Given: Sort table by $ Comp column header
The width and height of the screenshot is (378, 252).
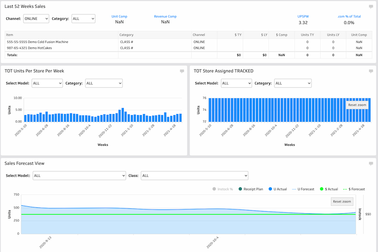Looking at the screenshot, I should tap(281, 35).
